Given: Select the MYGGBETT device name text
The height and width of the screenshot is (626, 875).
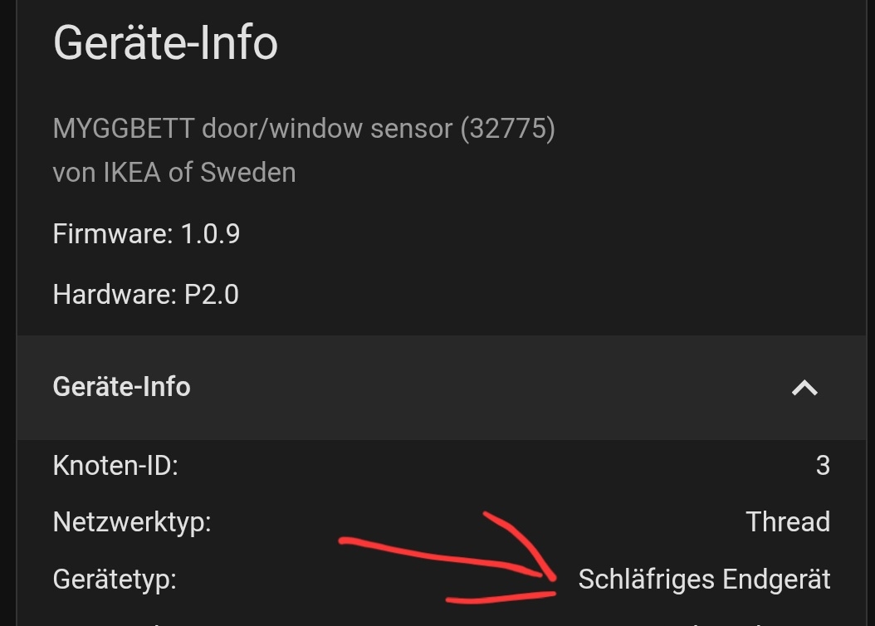Looking at the screenshot, I should pyautogui.click(x=124, y=129).
